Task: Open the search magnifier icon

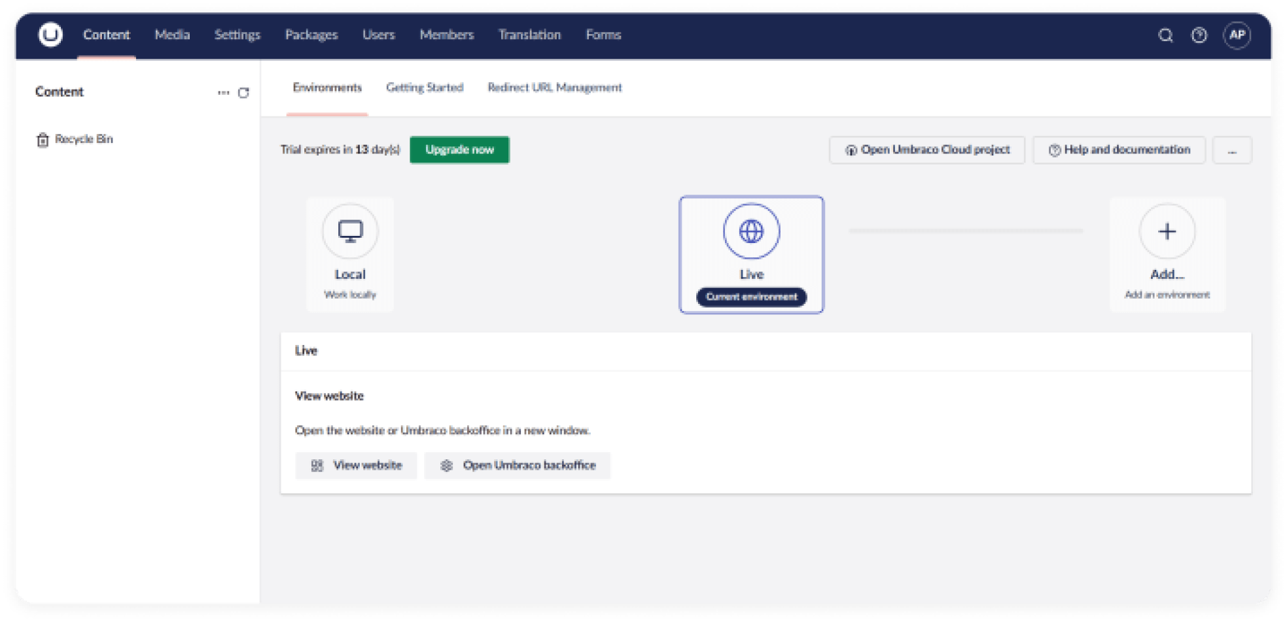Action: point(1165,35)
